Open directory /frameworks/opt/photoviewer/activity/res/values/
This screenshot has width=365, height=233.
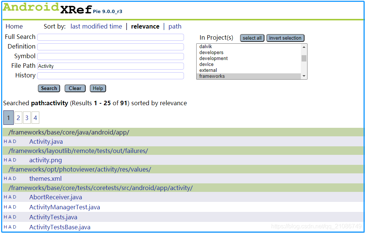tap(80, 170)
